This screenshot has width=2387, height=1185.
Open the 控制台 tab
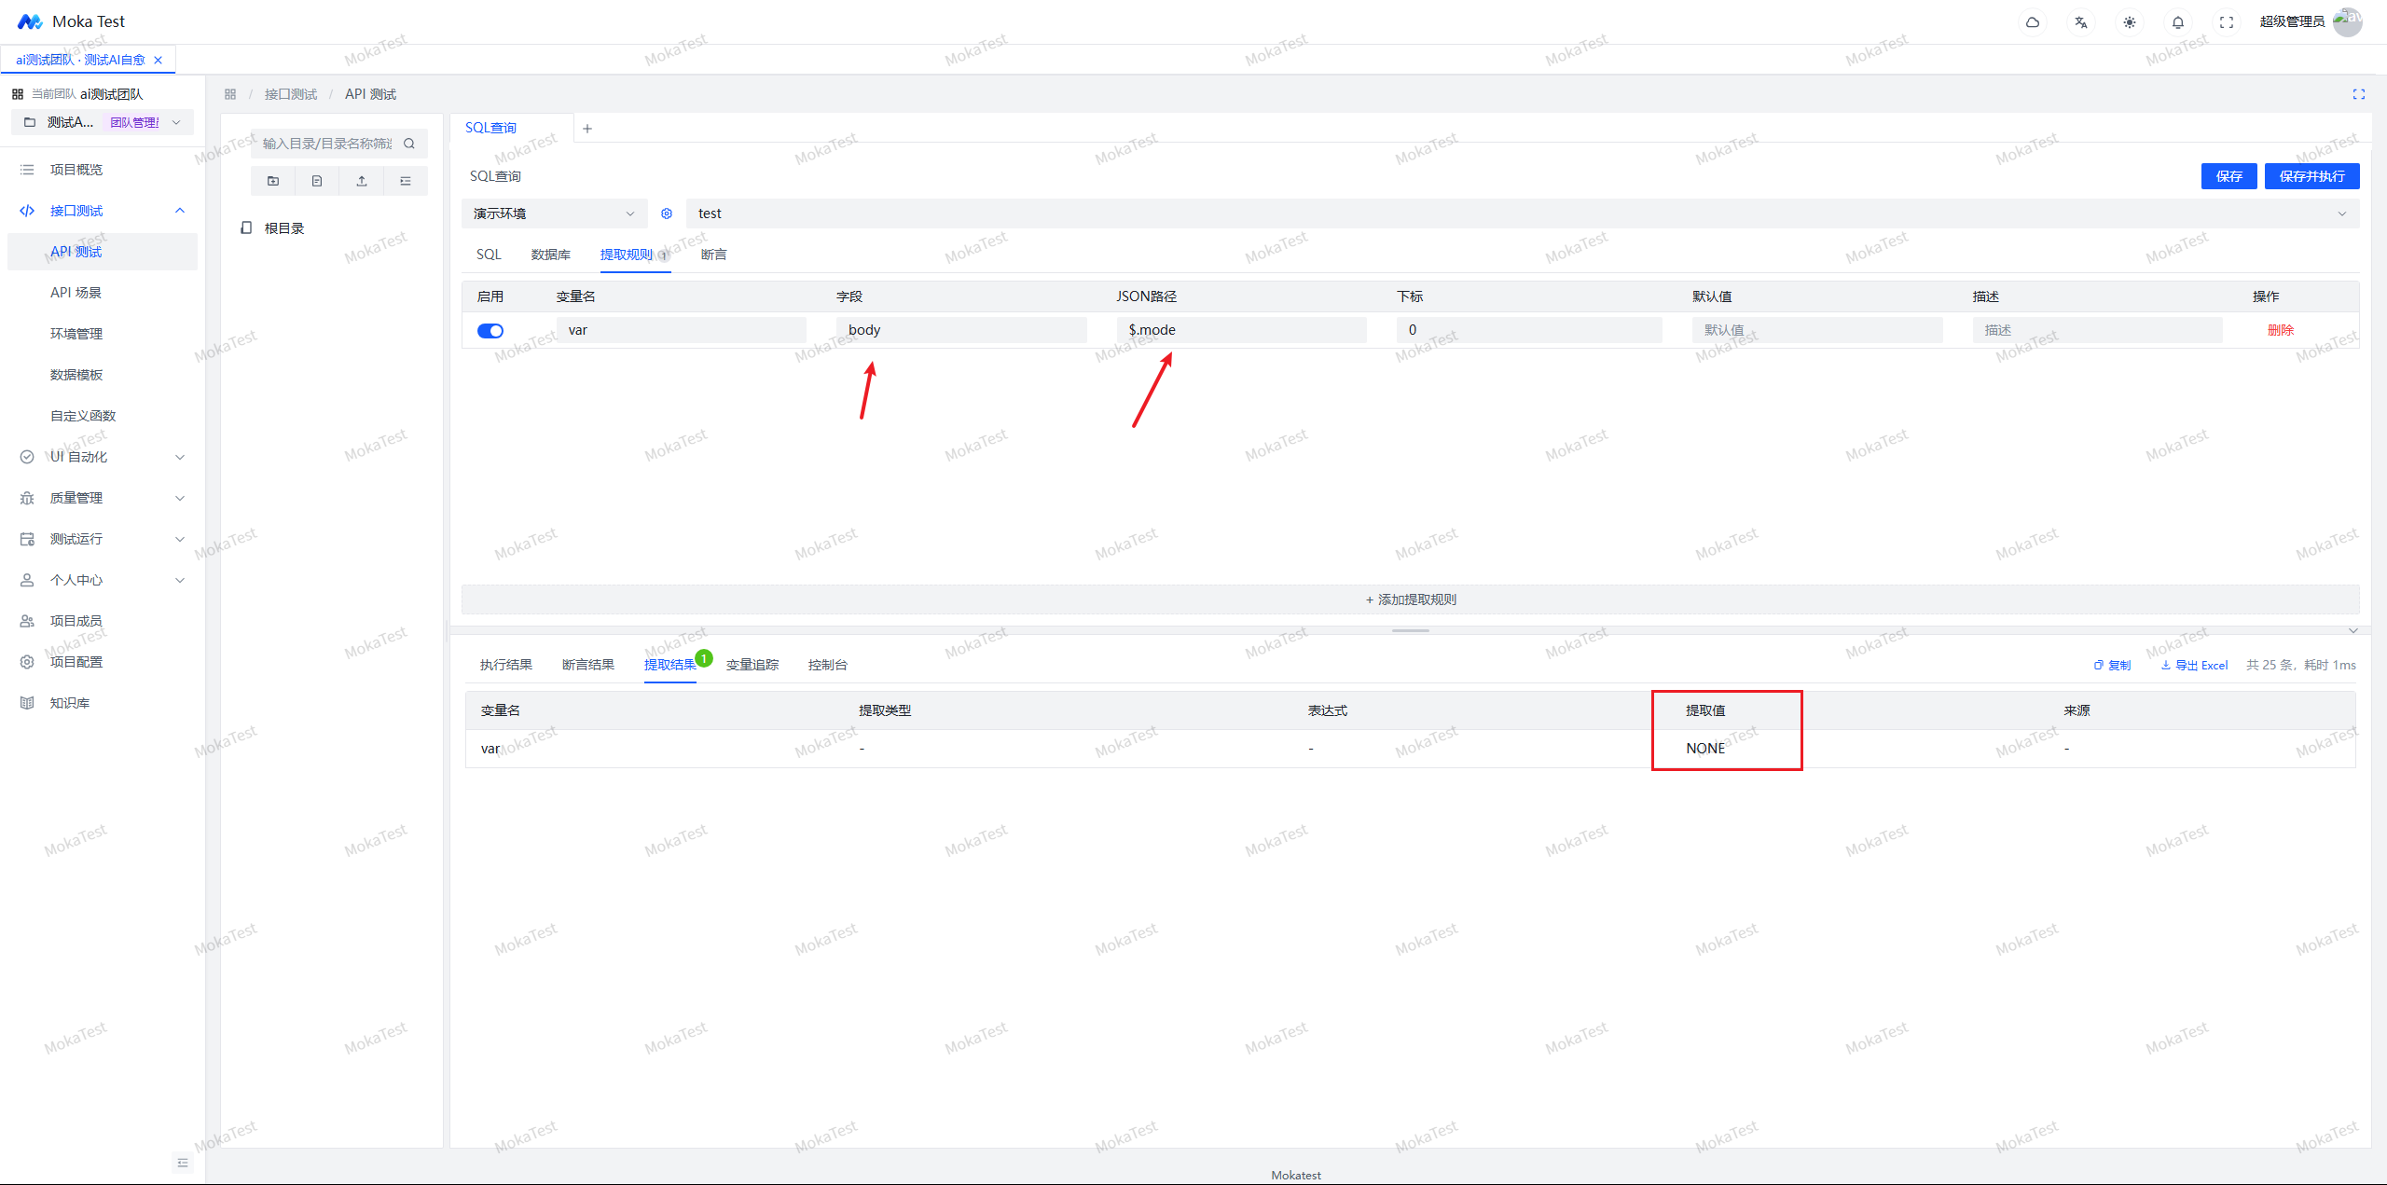tap(828, 665)
